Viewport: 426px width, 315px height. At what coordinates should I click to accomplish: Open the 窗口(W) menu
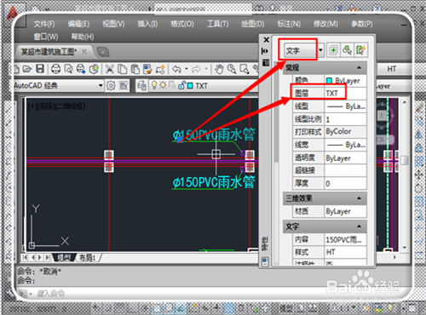[x=46, y=37]
